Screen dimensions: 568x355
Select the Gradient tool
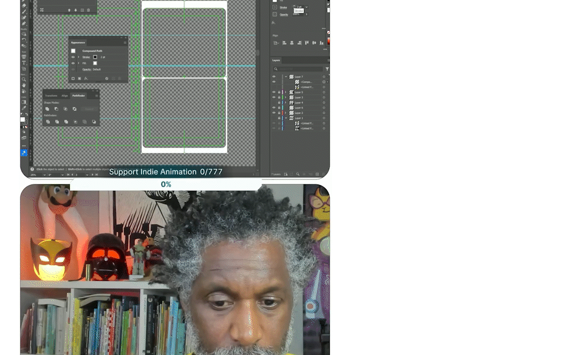point(24,102)
